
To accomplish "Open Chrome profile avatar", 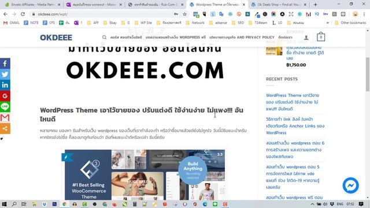I will coord(355,14).
